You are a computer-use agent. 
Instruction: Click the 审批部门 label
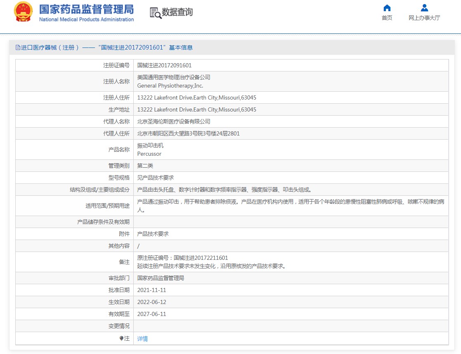pyautogui.click(x=119, y=278)
